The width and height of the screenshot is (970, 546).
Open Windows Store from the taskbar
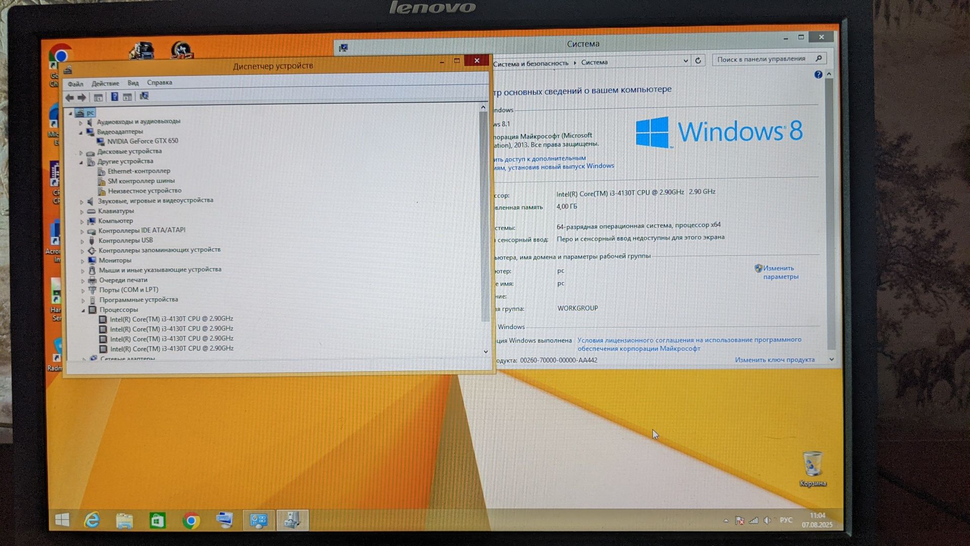click(158, 520)
